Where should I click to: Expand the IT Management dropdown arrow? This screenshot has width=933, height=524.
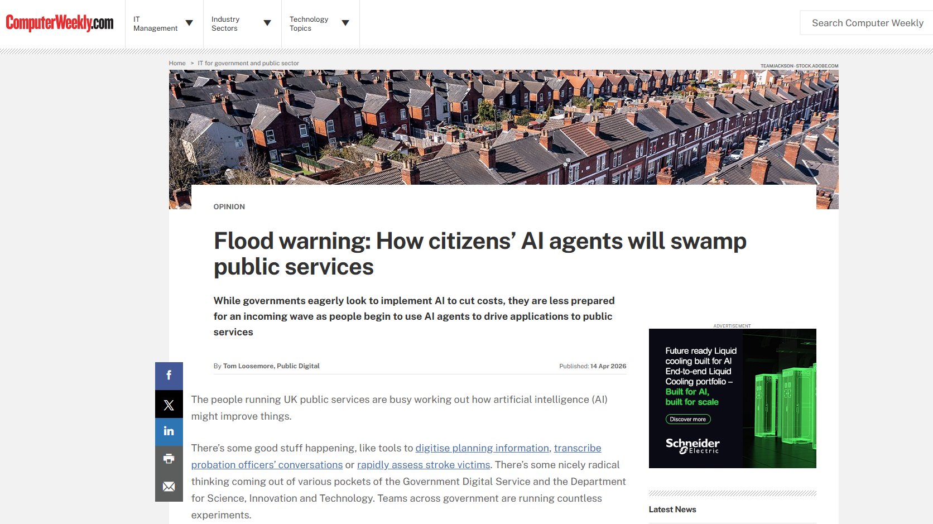(x=190, y=23)
